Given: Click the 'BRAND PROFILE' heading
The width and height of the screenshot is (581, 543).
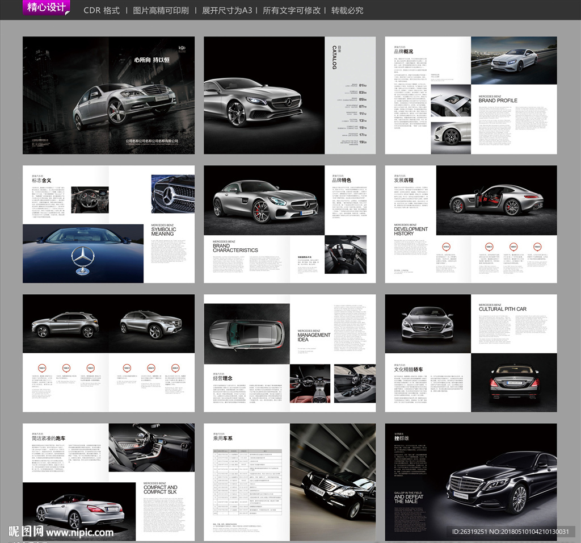Looking at the screenshot, I should pyautogui.click(x=498, y=101).
